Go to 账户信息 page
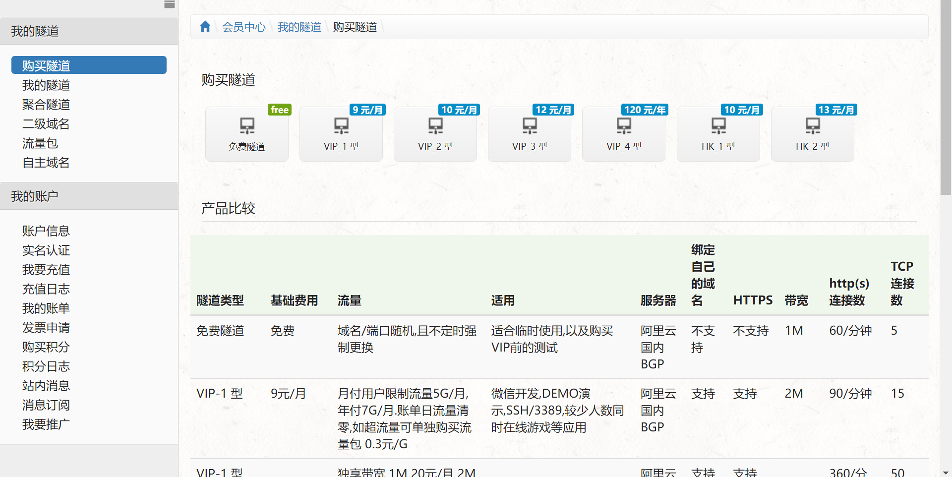952x477 pixels. click(46, 231)
